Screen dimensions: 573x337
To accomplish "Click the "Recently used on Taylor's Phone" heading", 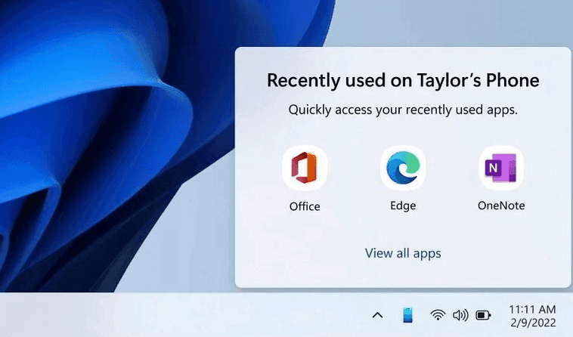I will (x=403, y=81).
